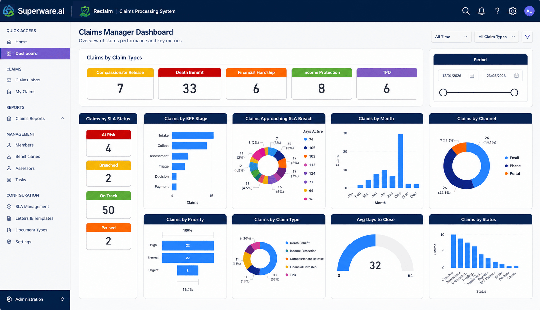Image resolution: width=540 pixels, height=310 pixels.
Task: Open the At Risk SLA card
Action: pos(108,143)
